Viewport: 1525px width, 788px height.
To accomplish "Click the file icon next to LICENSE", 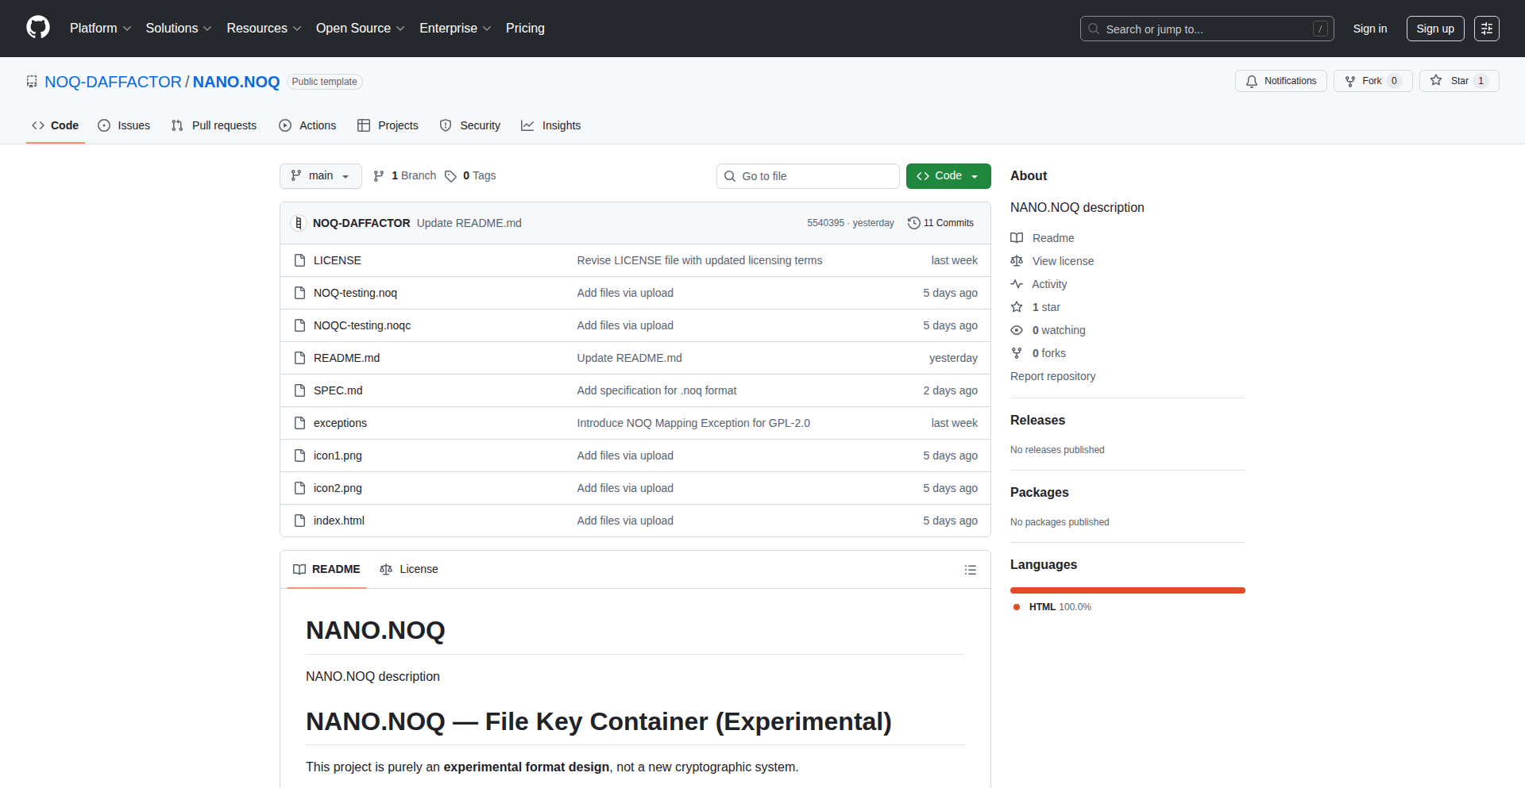I will pyautogui.click(x=299, y=260).
